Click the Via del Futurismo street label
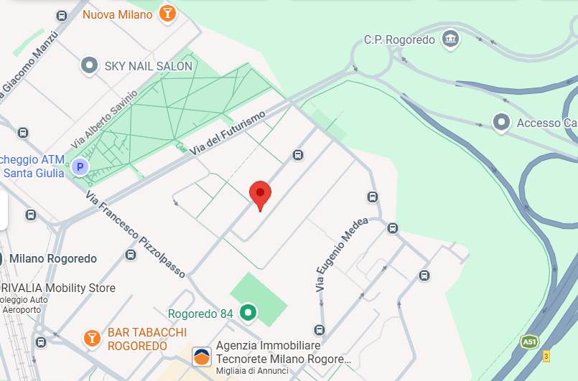Image resolution: width=578 pixels, height=381 pixels. click(227, 133)
